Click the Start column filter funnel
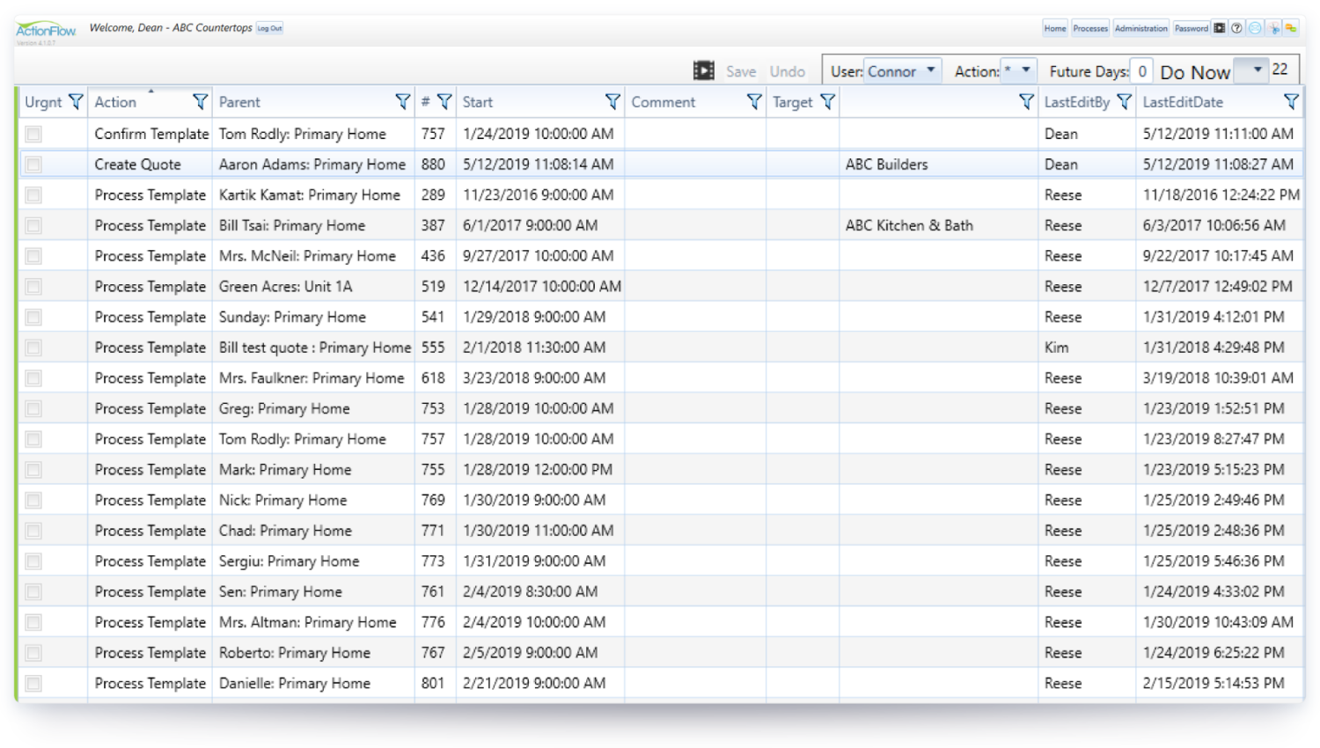 [x=612, y=102]
